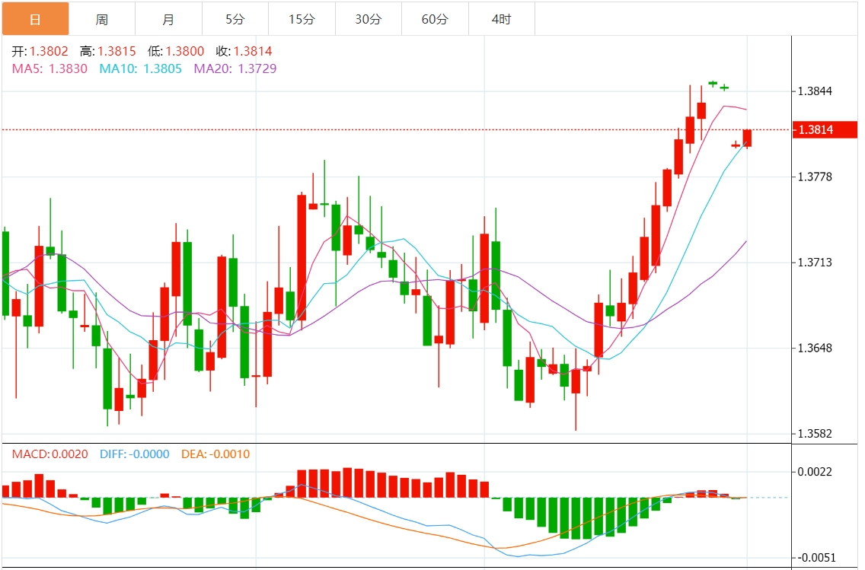Click the 低: 1.3800 low price

click(x=176, y=51)
